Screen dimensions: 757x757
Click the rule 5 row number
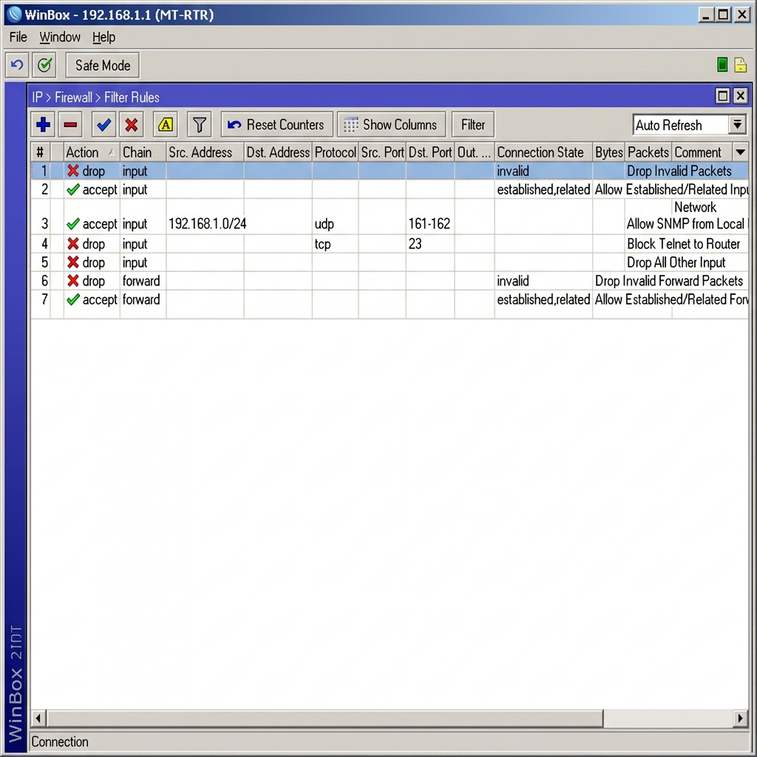click(44, 262)
